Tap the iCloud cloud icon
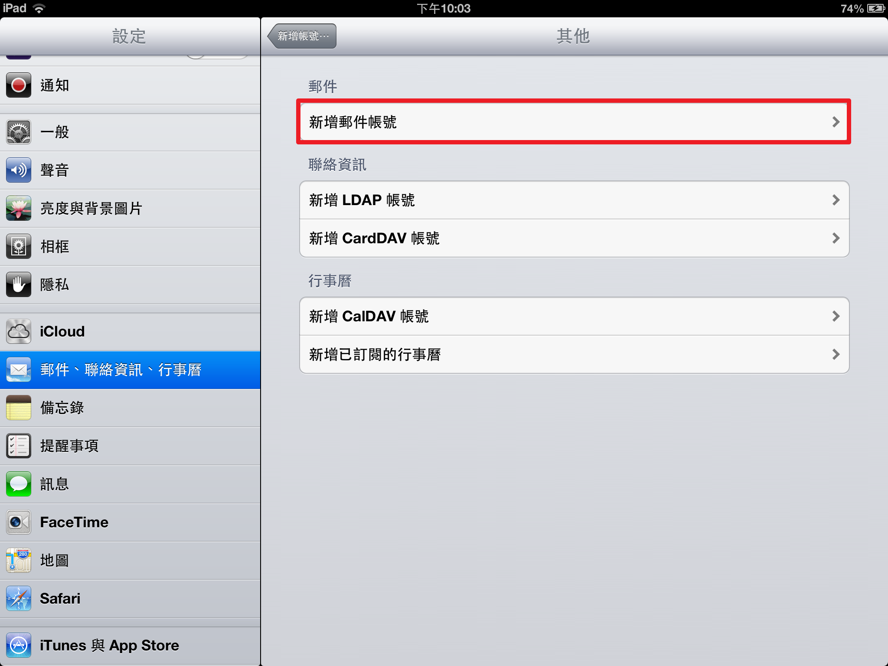This screenshot has width=888, height=666. click(x=19, y=331)
